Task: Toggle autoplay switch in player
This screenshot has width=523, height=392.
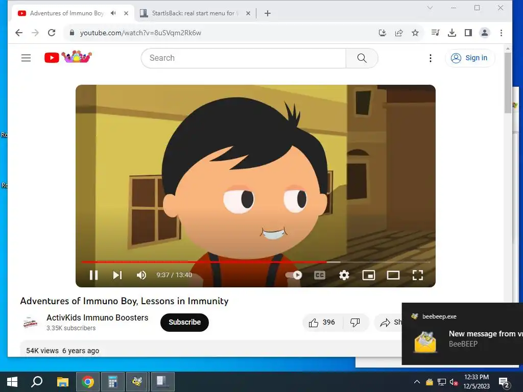Action: (294, 275)
